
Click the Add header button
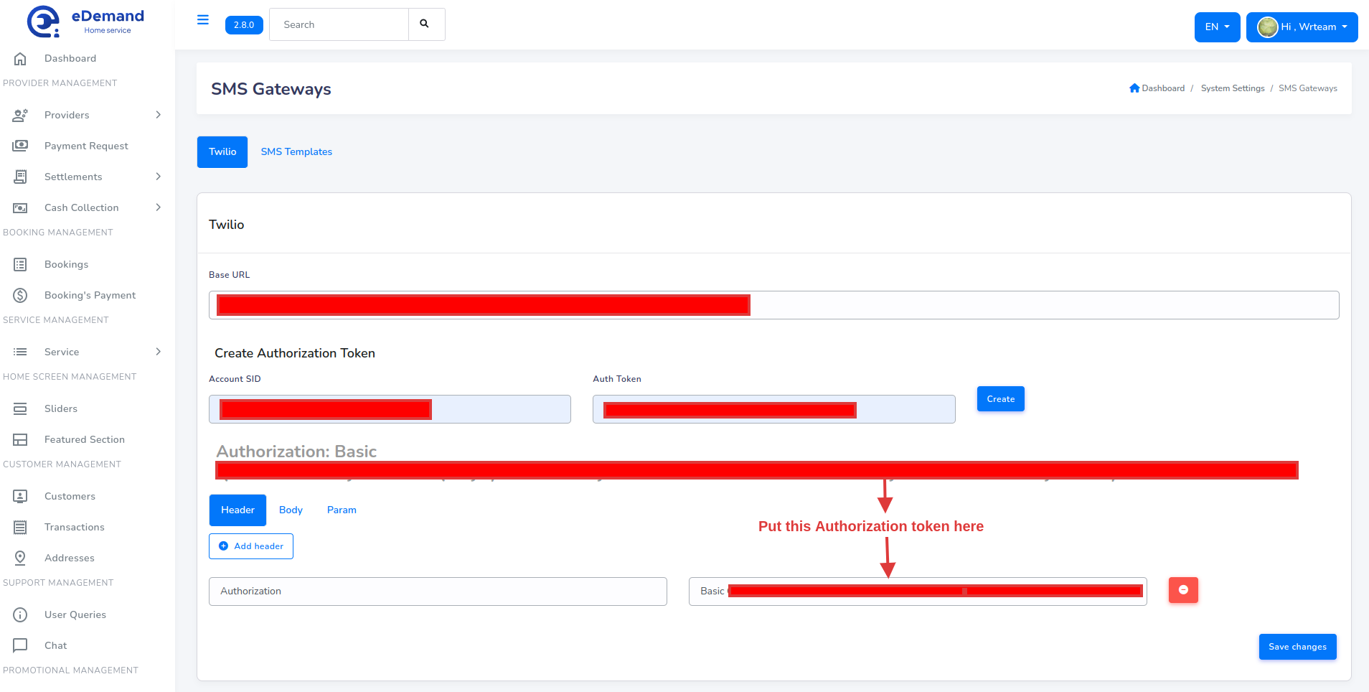coord(251,546)
